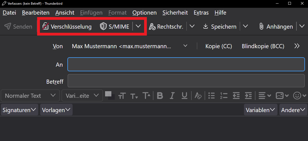The image size is (308, 141).
Task: Click the Anhängen paperclip icon
Action: pos(261,26)
